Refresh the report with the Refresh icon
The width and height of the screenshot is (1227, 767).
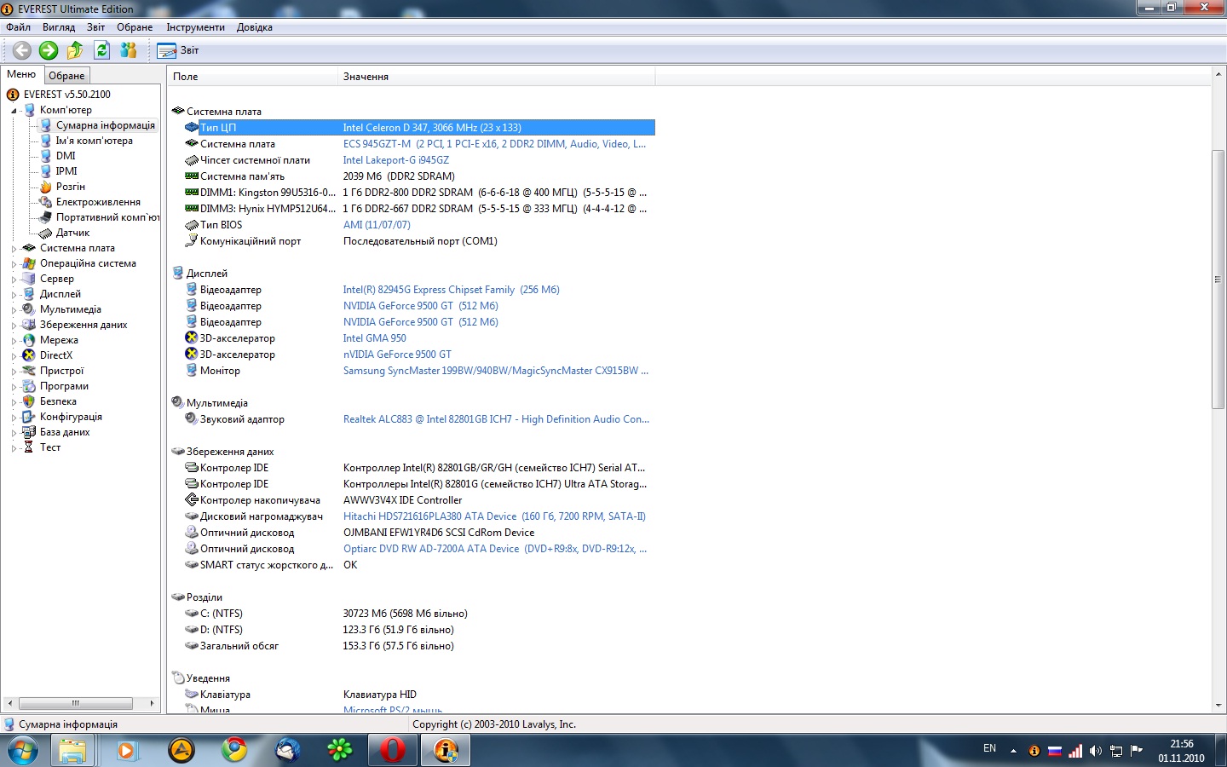coord(102,50)
